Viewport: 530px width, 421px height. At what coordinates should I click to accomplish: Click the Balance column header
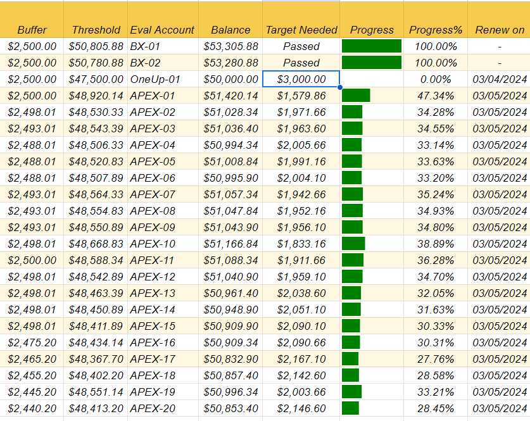click(230, 30)
